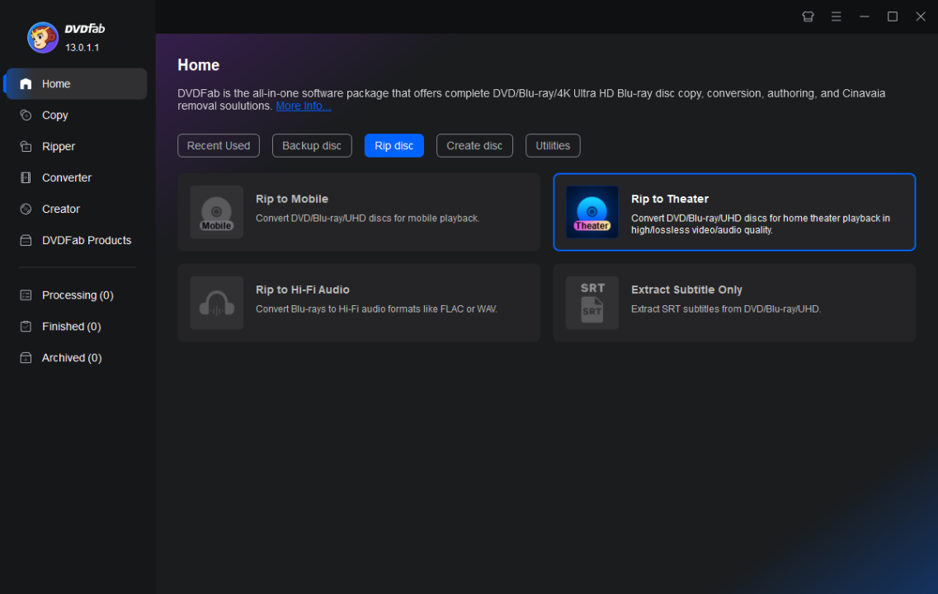Choose the Extract Subtitle Only title
Screen dimensions: 938x594
(x=686, y=290)
